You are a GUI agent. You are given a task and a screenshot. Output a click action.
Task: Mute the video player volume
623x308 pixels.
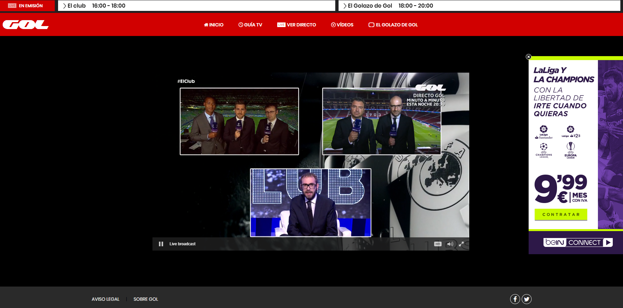click(x=450, y=244)
